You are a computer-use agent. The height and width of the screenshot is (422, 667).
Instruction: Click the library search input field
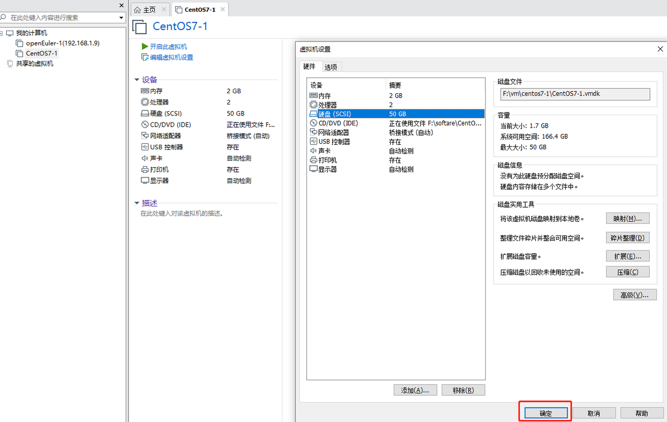click(62, 18)
